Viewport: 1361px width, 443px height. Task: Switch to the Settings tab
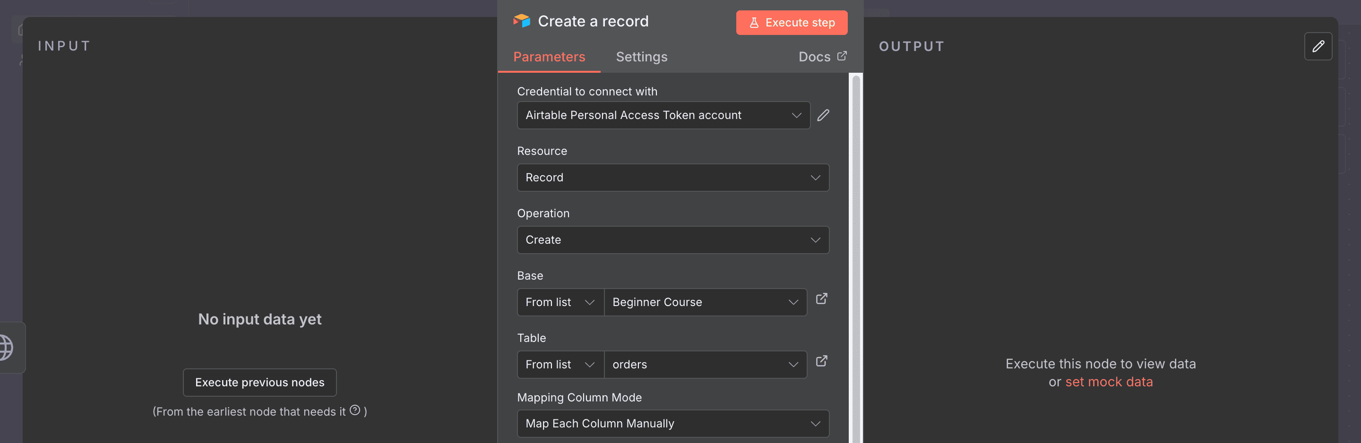pos(641,57)
